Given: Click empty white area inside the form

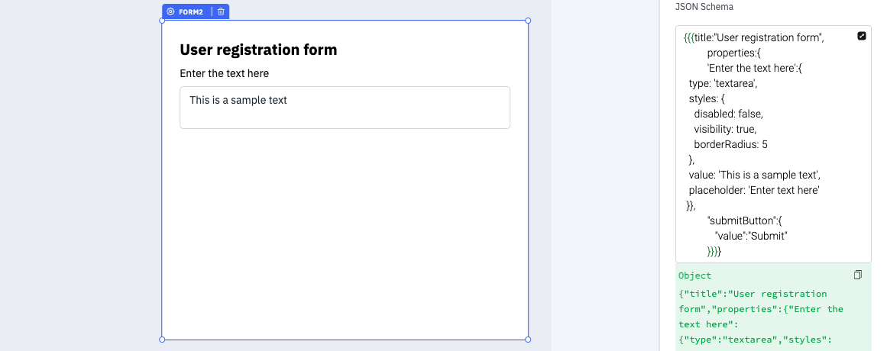Looking at the screenshot, I should point(345,237).
